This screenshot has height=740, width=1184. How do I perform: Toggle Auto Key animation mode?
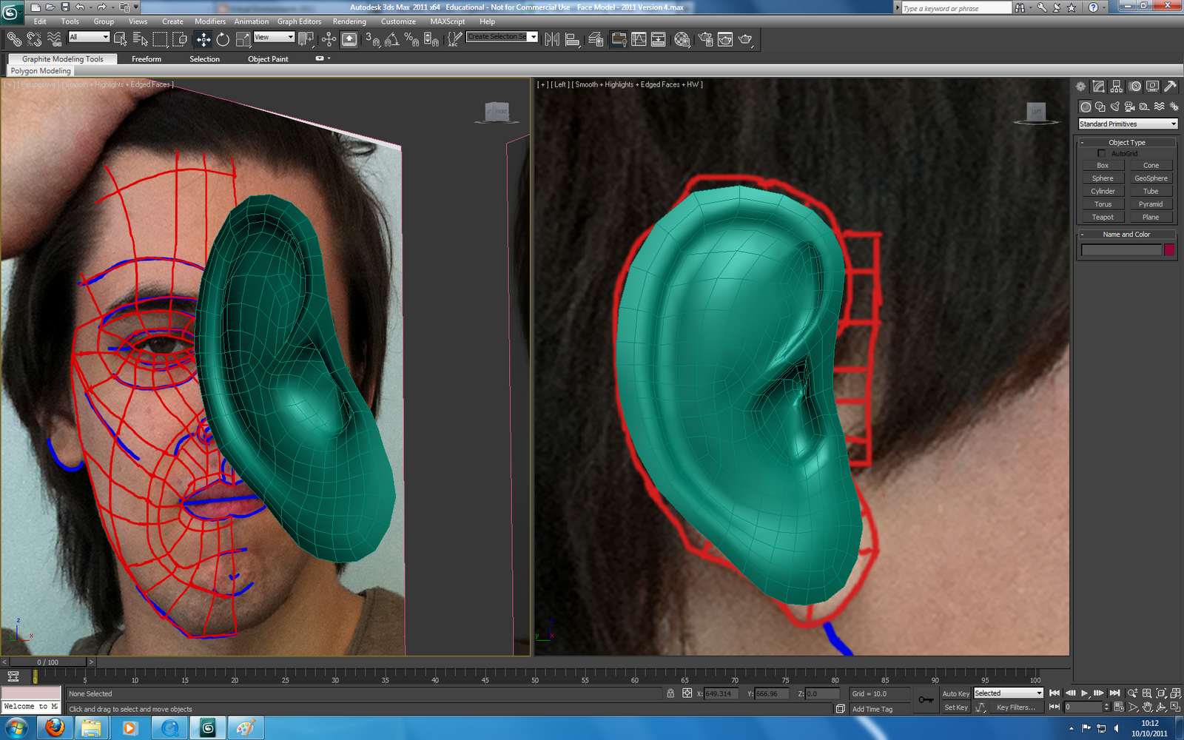955,693
